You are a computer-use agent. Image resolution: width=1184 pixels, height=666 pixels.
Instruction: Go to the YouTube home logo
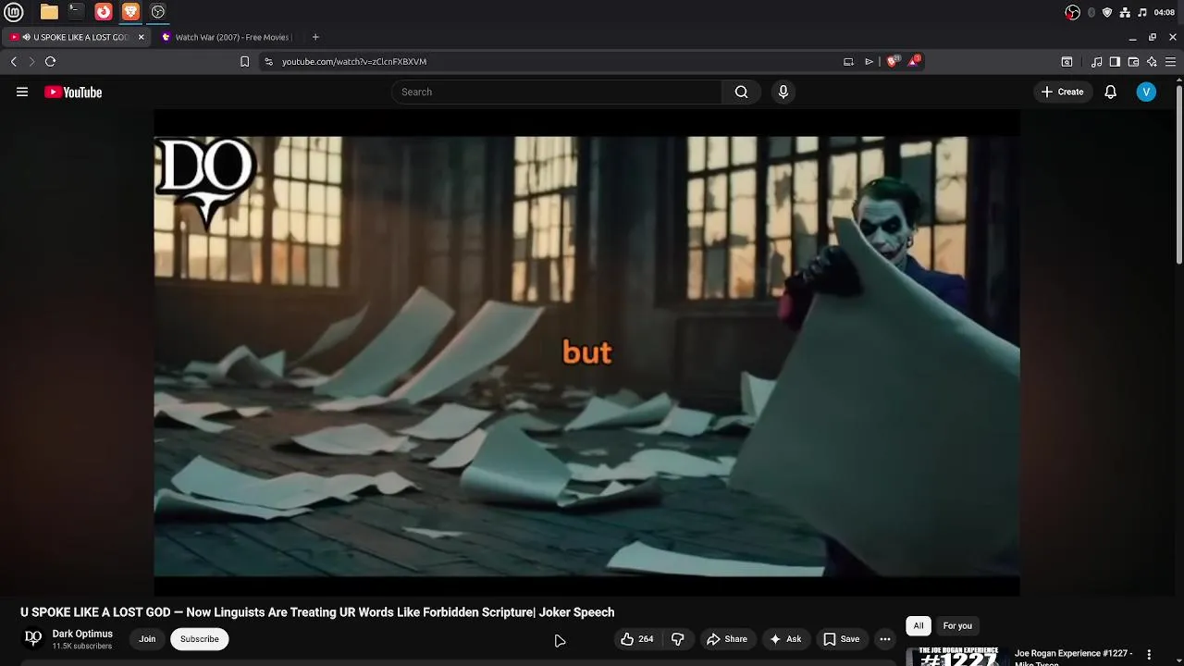click(x=73, y=92)
